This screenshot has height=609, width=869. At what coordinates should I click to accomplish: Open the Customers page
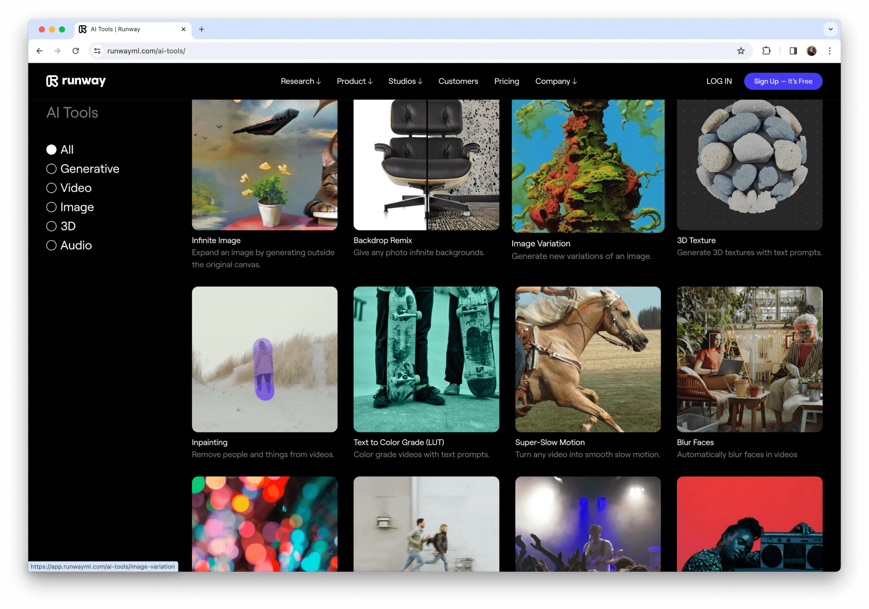(458, 81)
